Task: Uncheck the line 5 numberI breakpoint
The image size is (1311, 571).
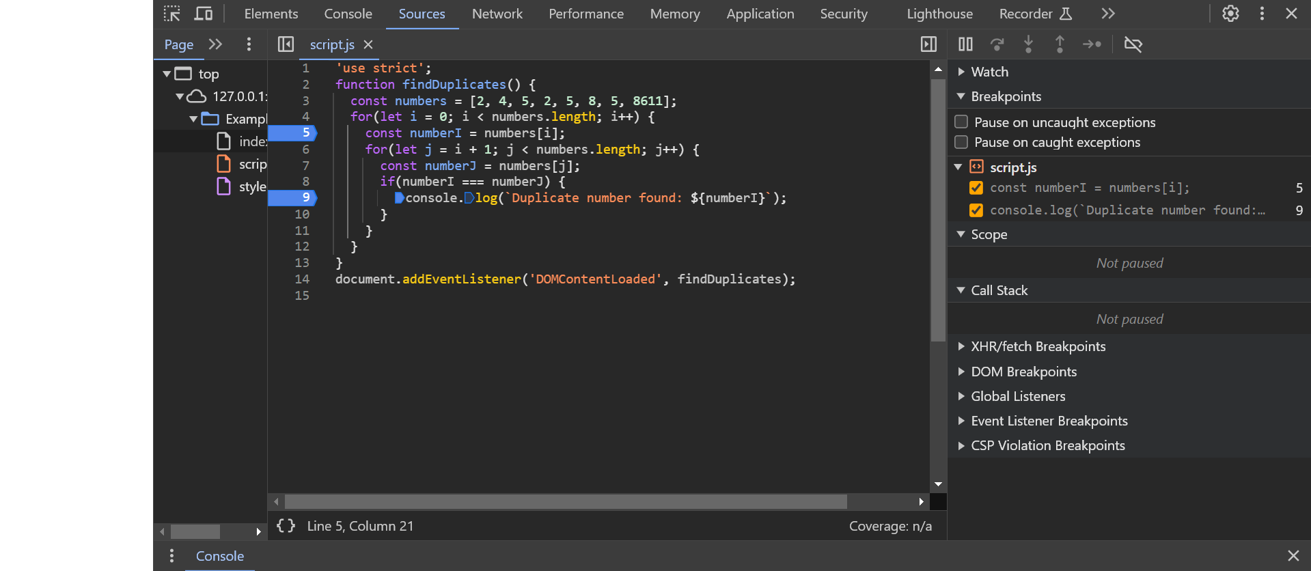Action: (976, 188)
